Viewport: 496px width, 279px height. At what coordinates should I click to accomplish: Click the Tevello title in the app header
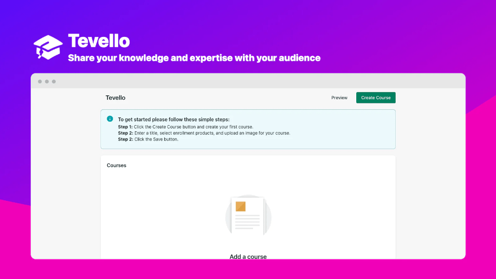[x=115, y=97]
